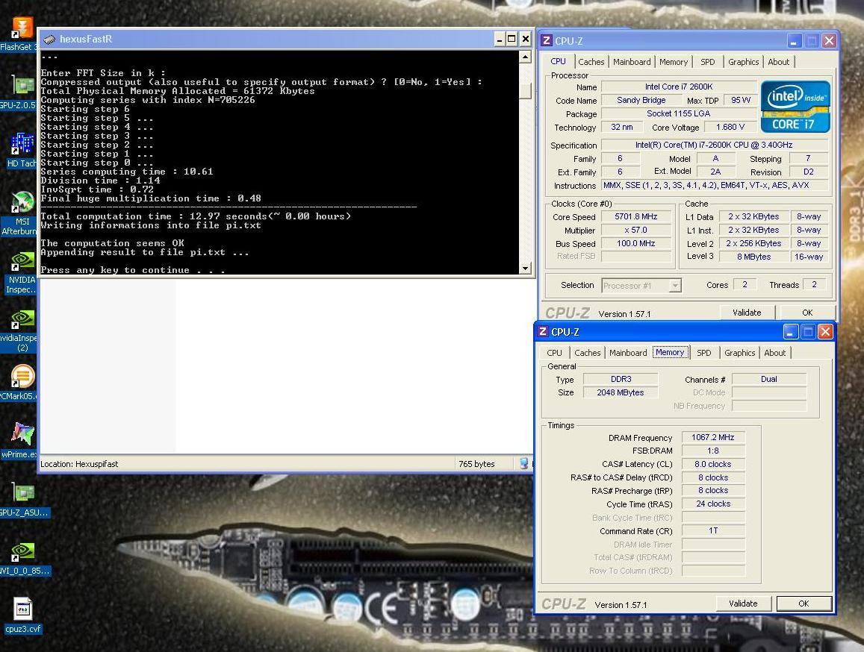
Task: Open SPD tab in lower CPU-Z window
Action: tap(703, 353)
